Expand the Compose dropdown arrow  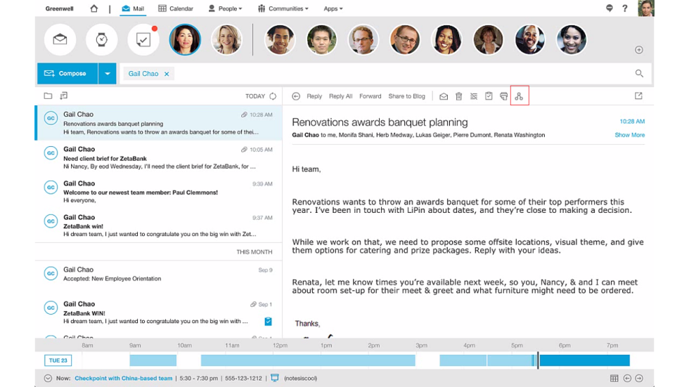pyautogui.click(x=107, y=74)
